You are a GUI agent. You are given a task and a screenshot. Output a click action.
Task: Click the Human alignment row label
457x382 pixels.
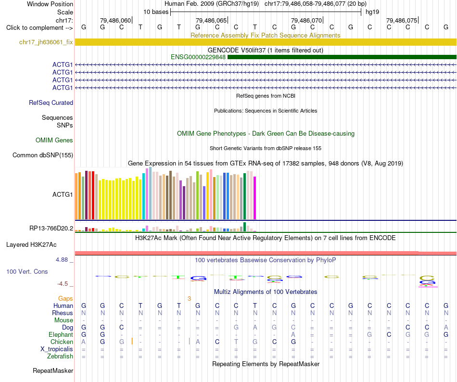63,306
